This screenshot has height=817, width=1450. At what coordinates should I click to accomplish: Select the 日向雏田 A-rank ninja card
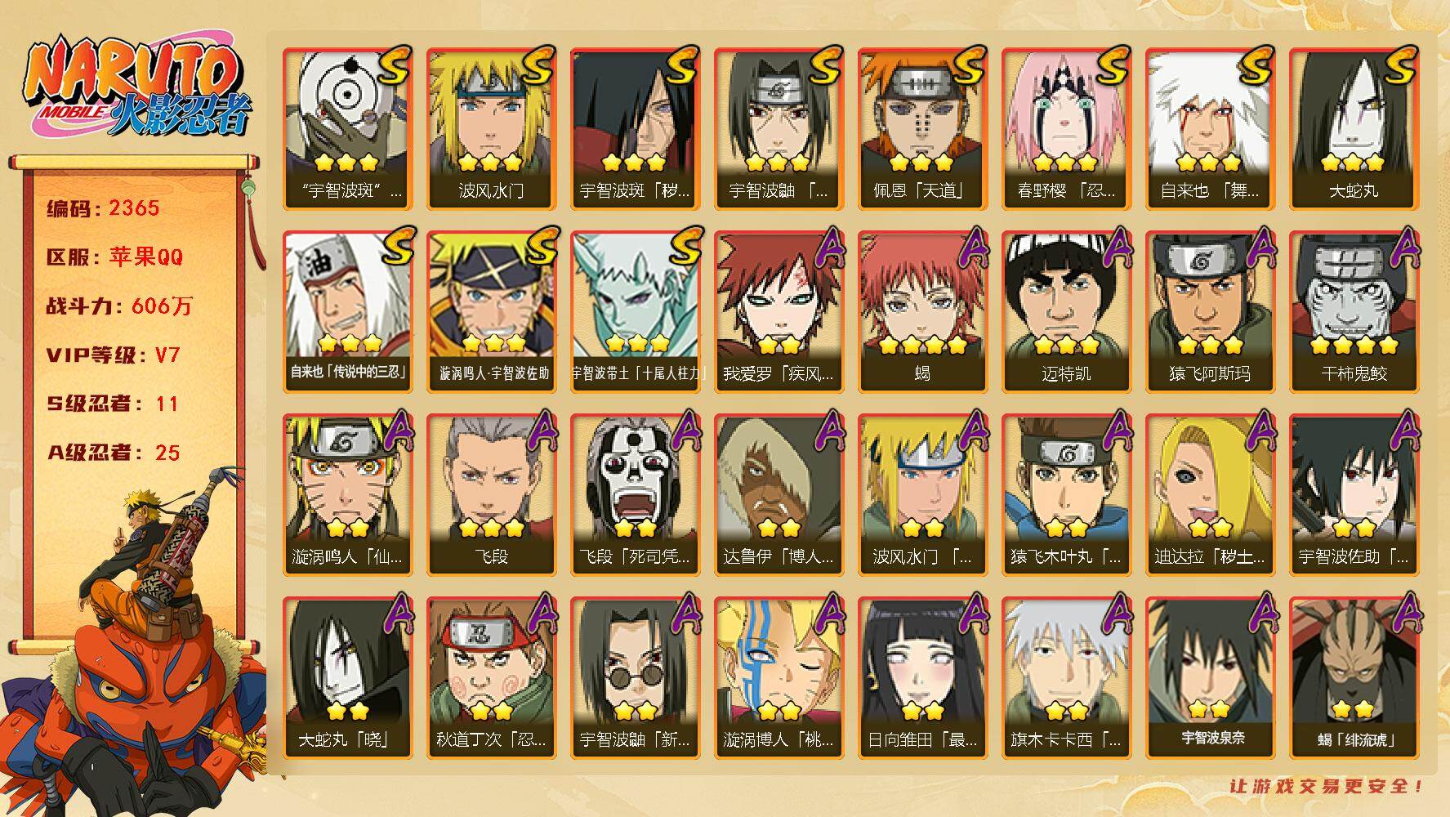922,678
